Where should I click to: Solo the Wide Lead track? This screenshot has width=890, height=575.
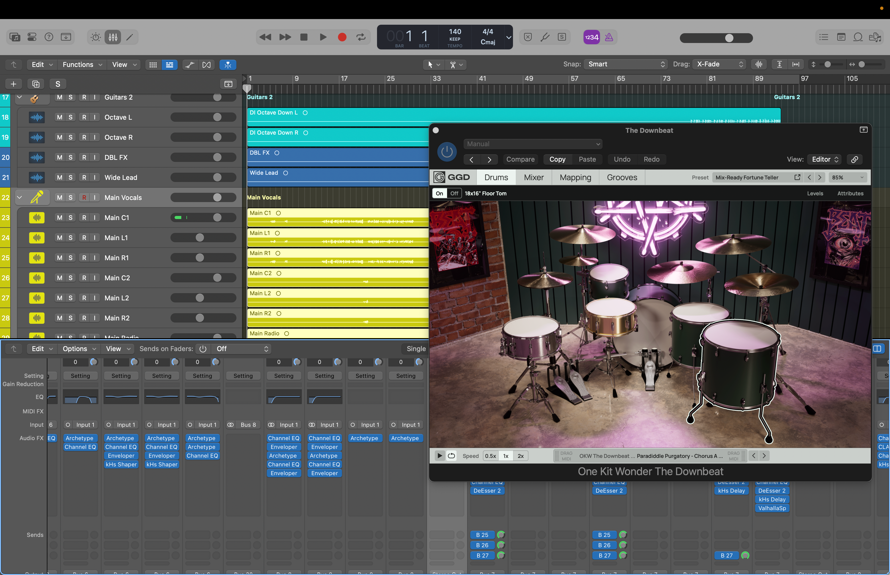[x=71, y=177]
